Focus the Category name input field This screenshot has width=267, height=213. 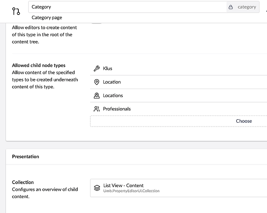tap(128, 7)
